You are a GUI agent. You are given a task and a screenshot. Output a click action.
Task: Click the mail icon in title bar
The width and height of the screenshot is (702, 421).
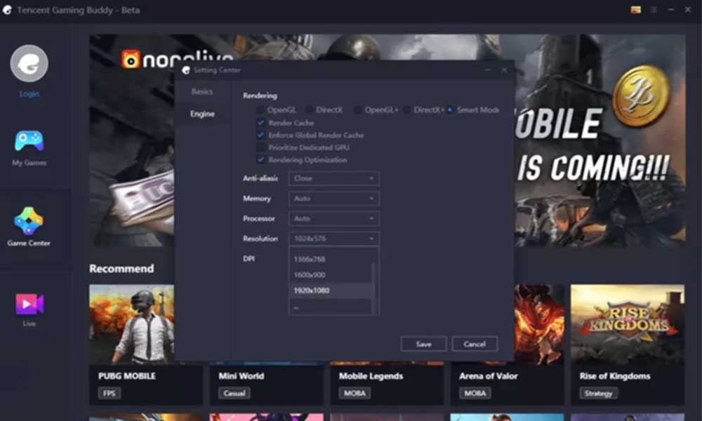coord(636,10)
